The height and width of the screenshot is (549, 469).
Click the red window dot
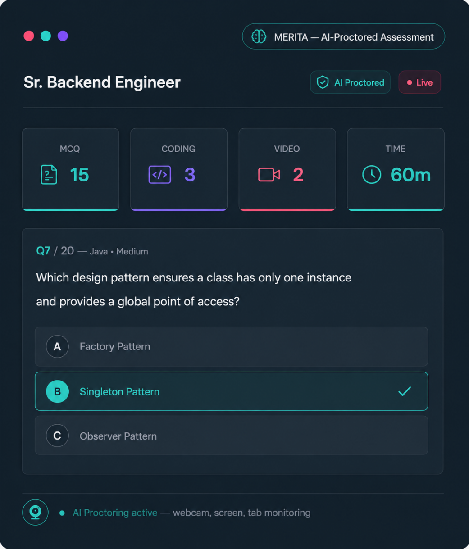29,36
